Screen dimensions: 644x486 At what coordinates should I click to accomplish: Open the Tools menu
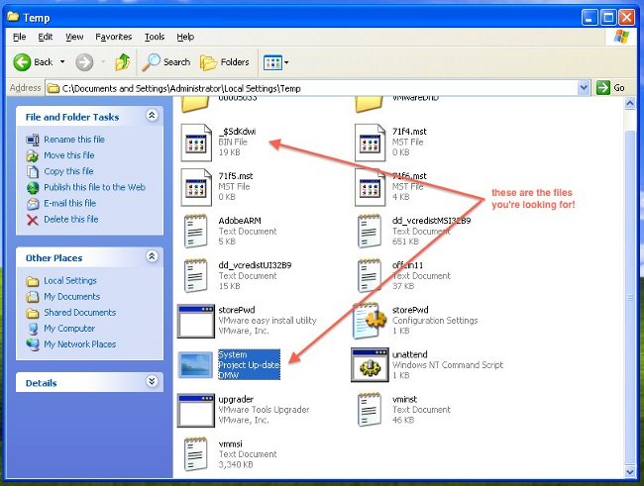[154, 37]
